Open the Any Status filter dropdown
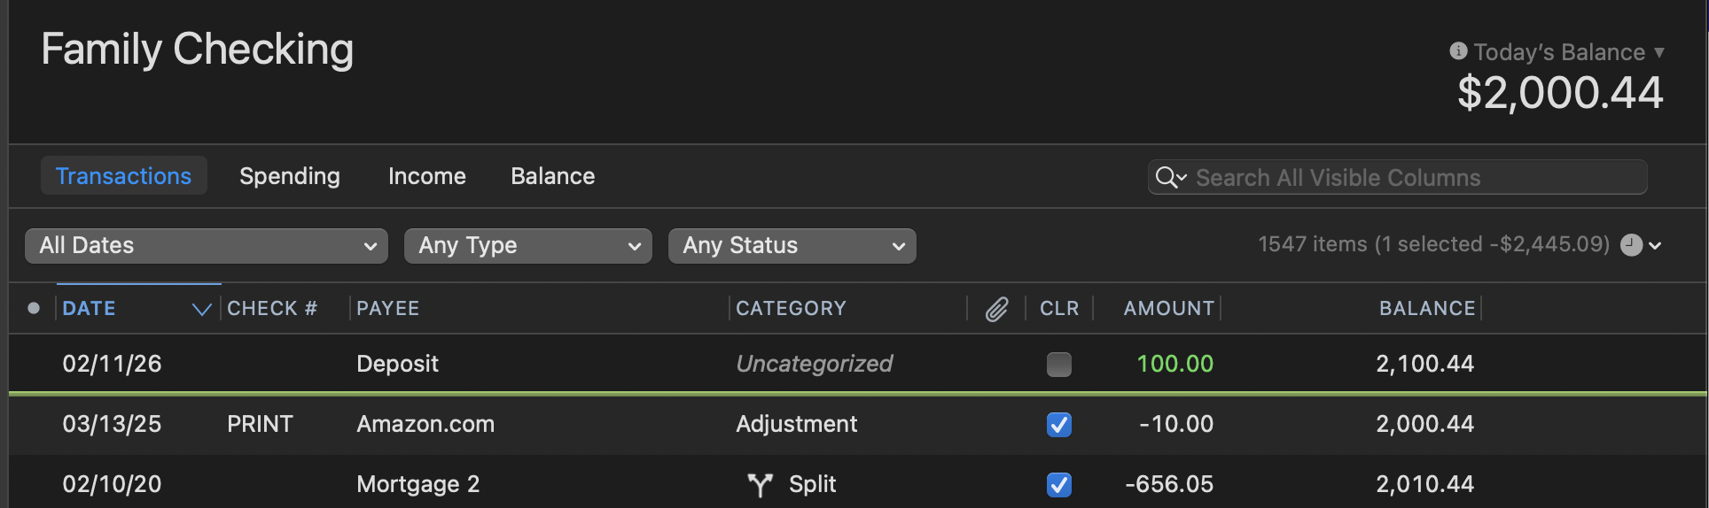Screen dimensions: 1709x508 point(792,246)
